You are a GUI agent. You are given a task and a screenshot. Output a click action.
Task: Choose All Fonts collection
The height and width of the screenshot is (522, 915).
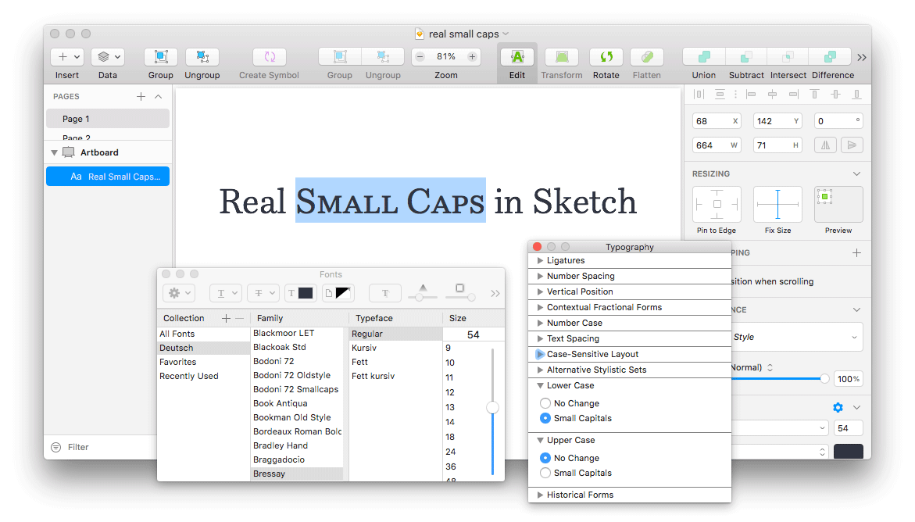point(203,334)
